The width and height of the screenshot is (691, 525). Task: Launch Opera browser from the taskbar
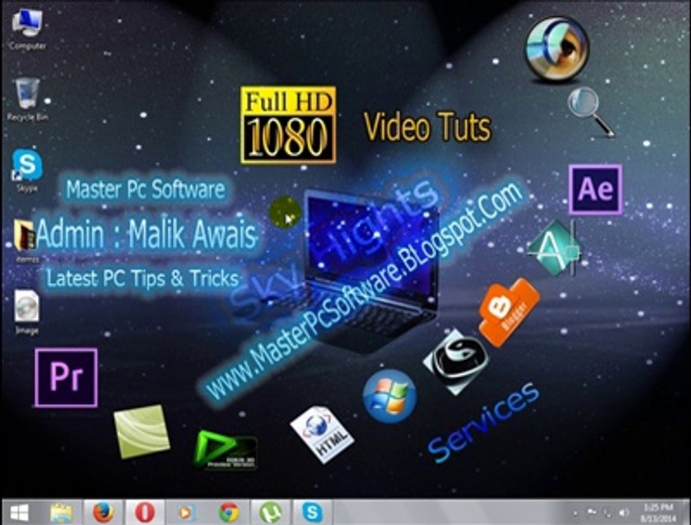[x=145, y=513]
